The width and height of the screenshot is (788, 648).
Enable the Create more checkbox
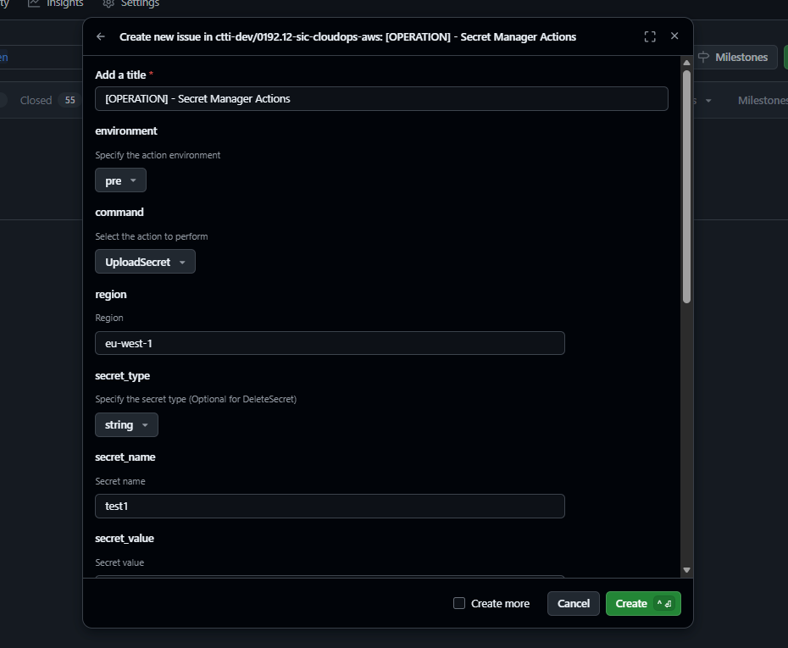click(x=459, y=603)
